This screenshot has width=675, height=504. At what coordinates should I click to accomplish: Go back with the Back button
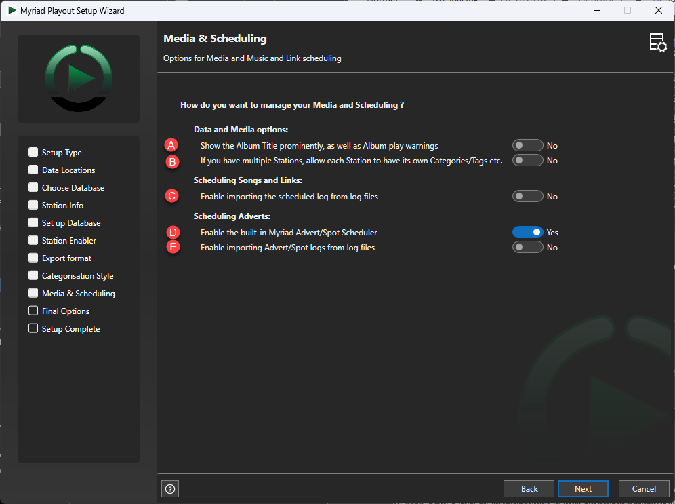coord(529,489)
